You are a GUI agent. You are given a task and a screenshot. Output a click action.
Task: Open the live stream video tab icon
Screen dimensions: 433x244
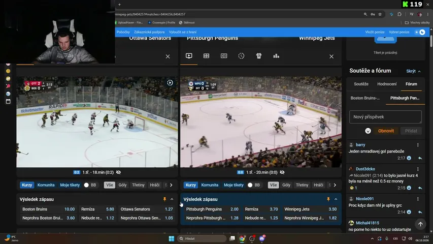point(189,56)
